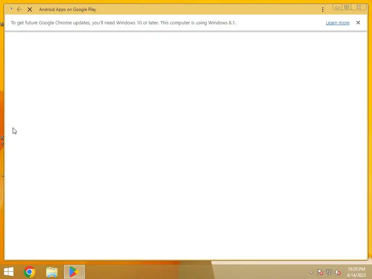372x279 pixels.
Task: Click the "Android Apps on Google Play" title text
Action: tap(68, 9)
